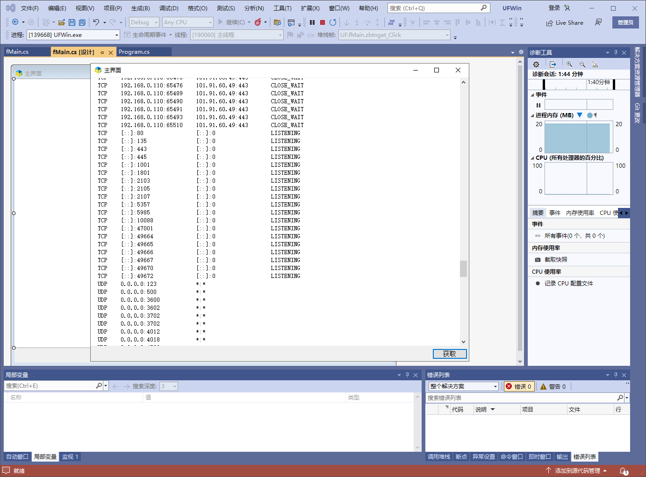Click the 主界面 window vertical scrollbar thumb
Image resolution: width=646 pixels, height=477 pixels.
[x=463, y=269]
